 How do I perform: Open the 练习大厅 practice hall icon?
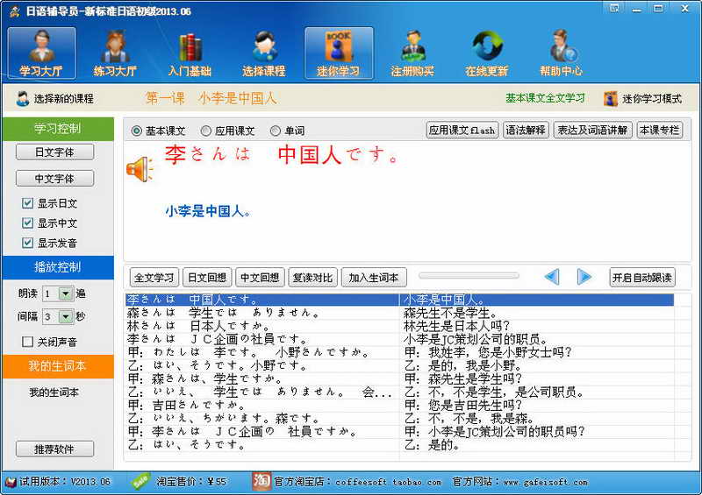coord(115,53)
